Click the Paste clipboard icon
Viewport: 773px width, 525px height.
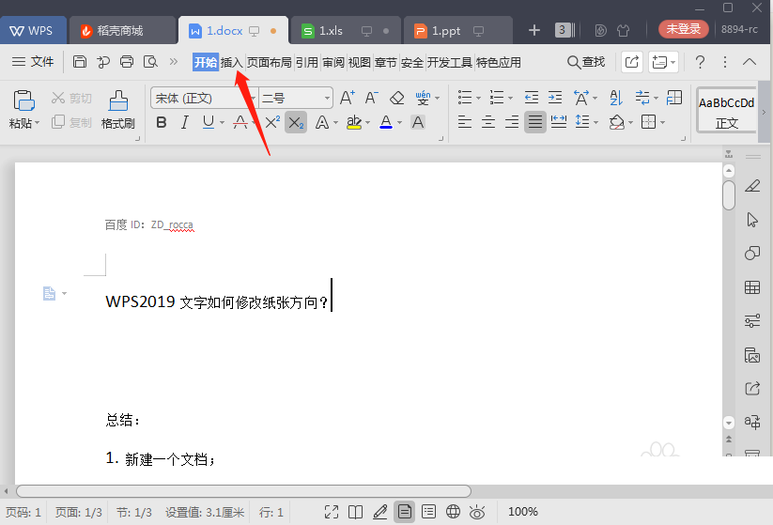[23, 100]
